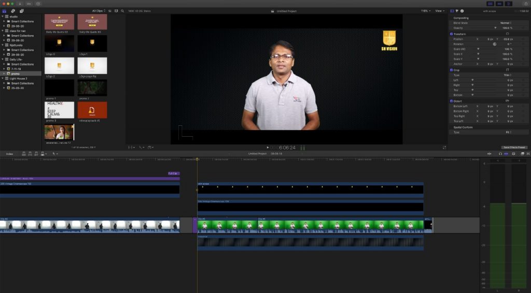Image resolution: width=531 pixels, height=293 pixels.
Task: Toggle viewer full screen playback icon
Action: 444,148
